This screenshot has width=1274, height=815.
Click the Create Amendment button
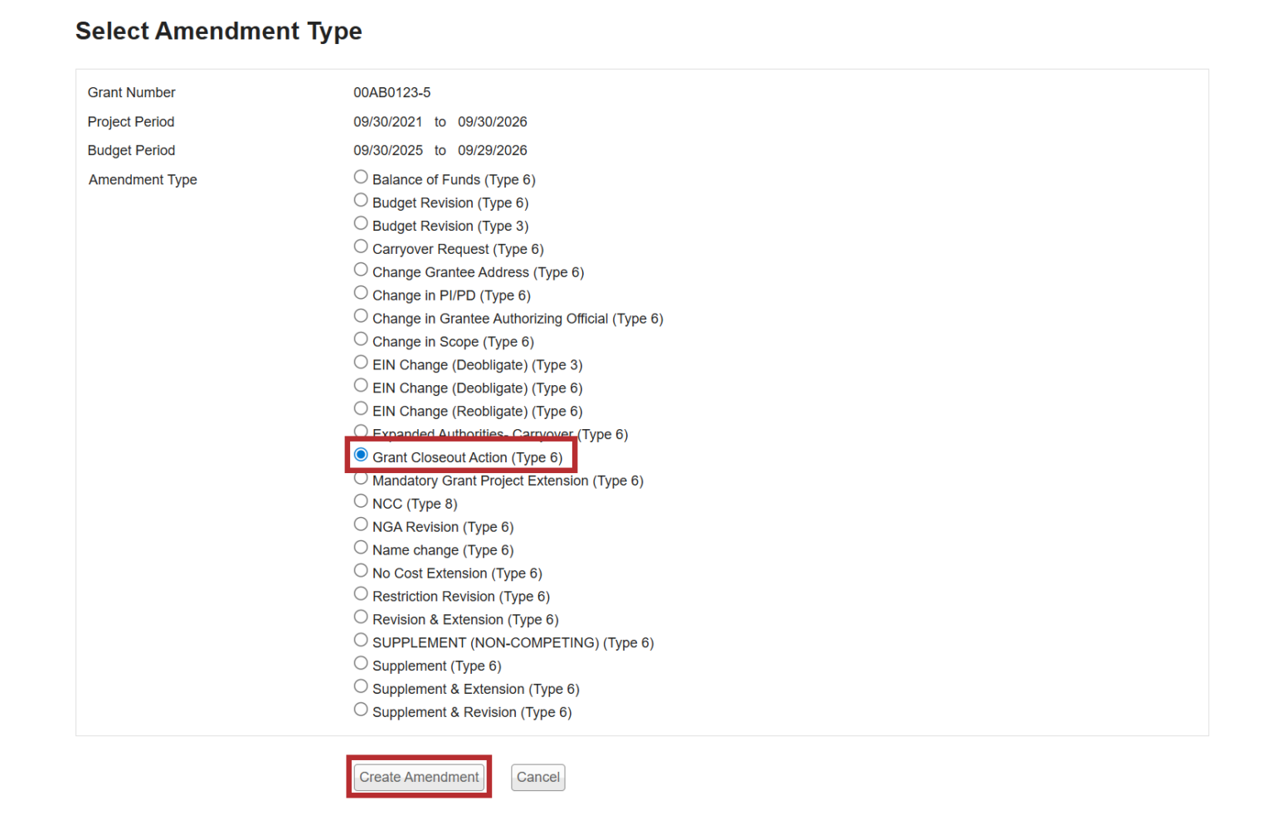tap(419, 778)
